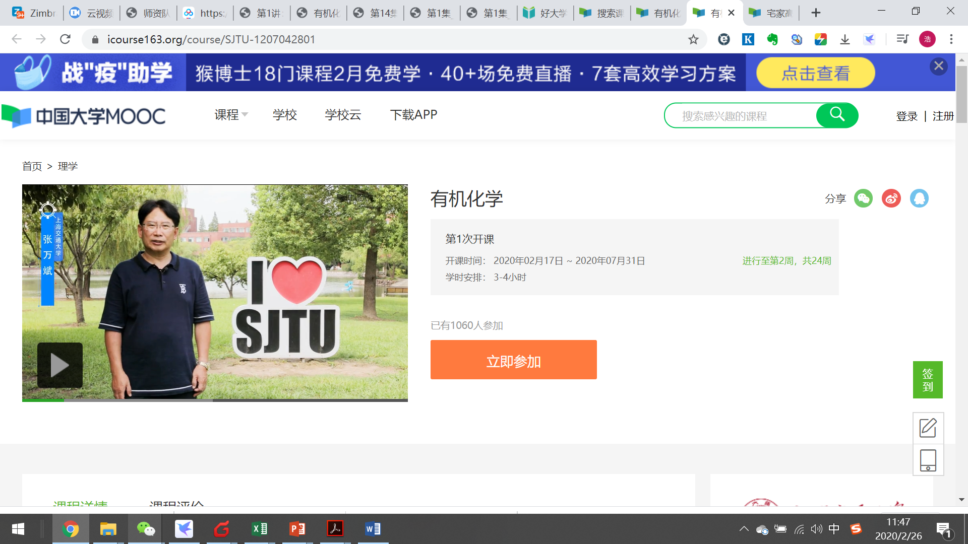
Task: Close the 战疫助学 promo banner
Action: [938, 65]
